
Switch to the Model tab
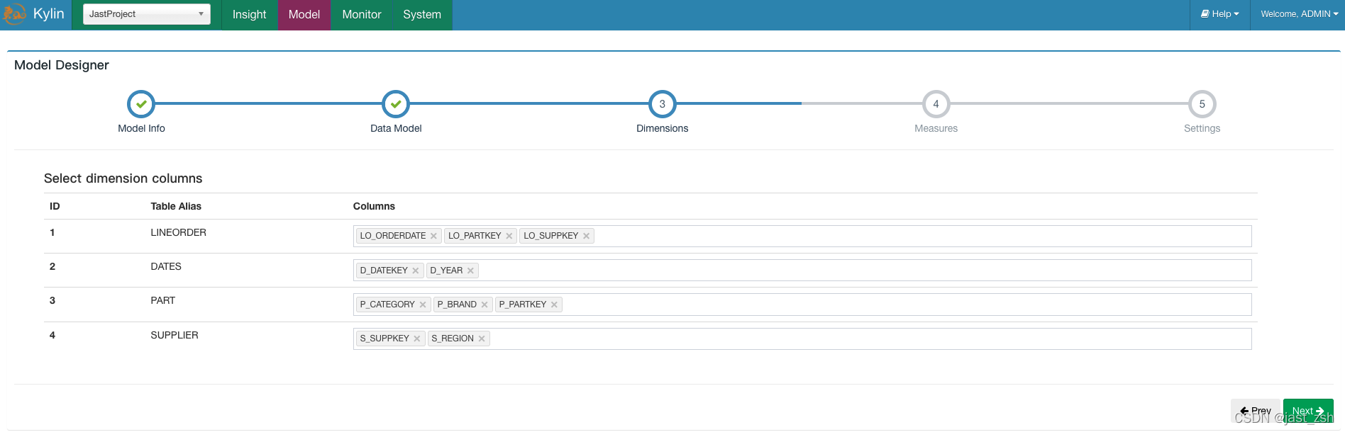tap(304, 15)
